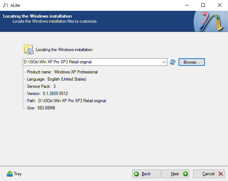
Task: Click the "Locating the Windows installation" header title
Action: (38, 16)
